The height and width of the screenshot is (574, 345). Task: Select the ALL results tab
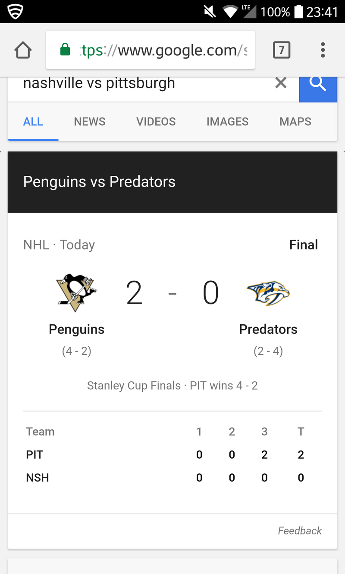(33, 122)
